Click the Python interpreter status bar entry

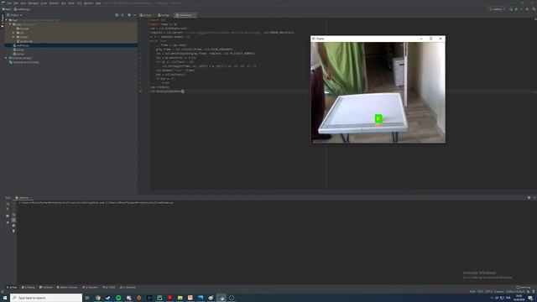(515, 291)
